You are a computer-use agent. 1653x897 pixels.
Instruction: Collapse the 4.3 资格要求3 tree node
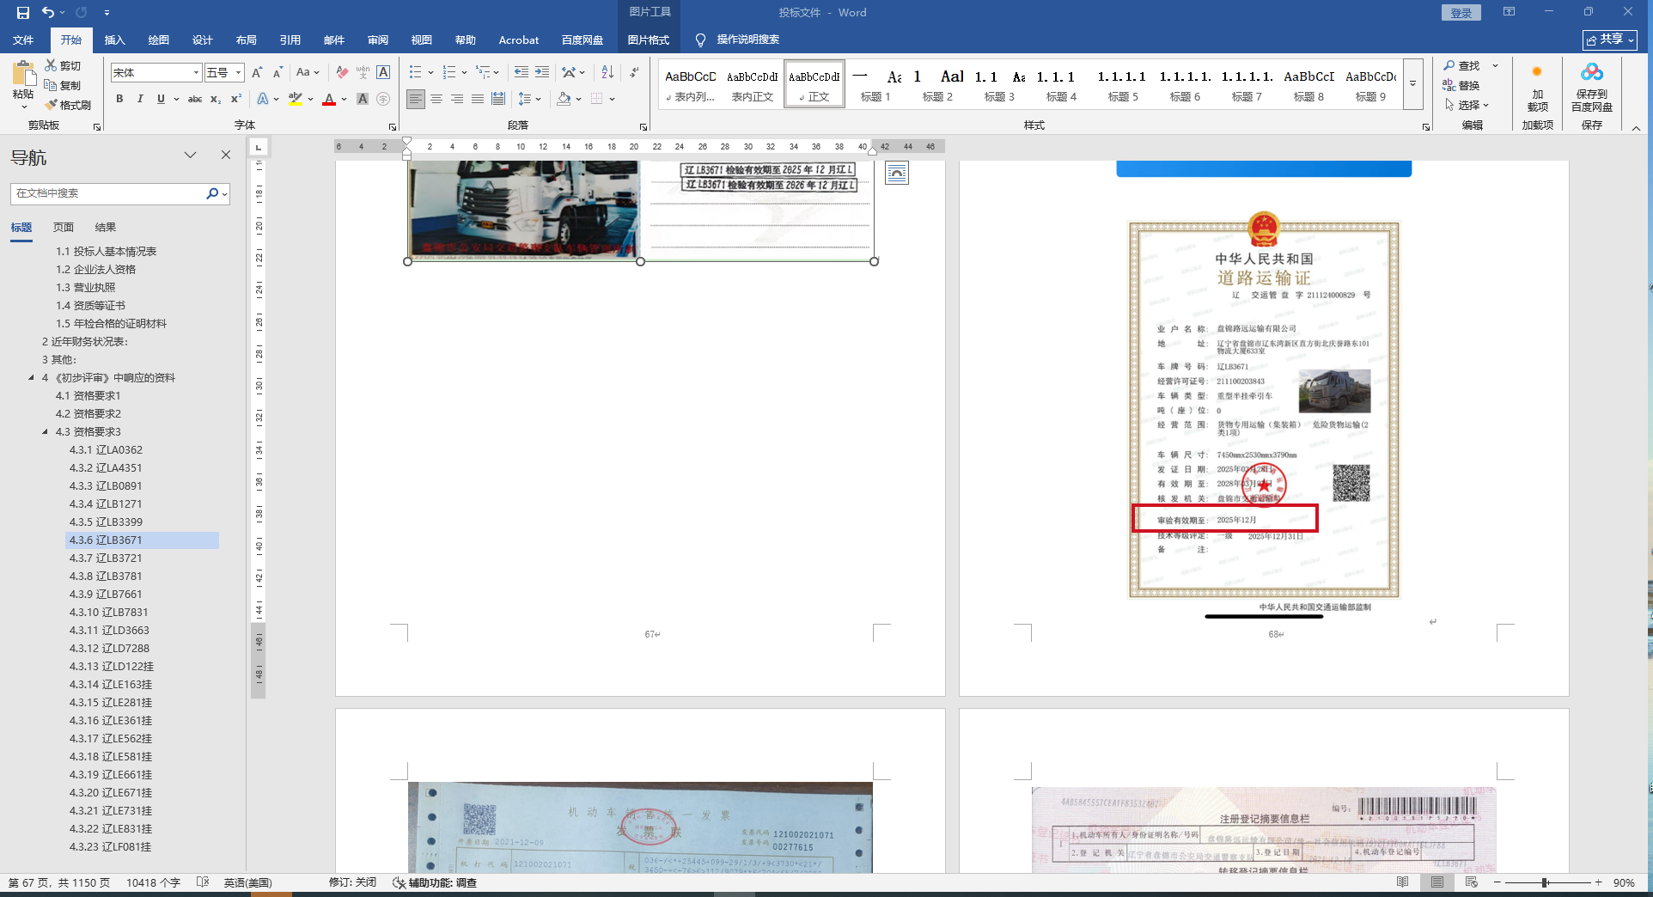(46, 432)
